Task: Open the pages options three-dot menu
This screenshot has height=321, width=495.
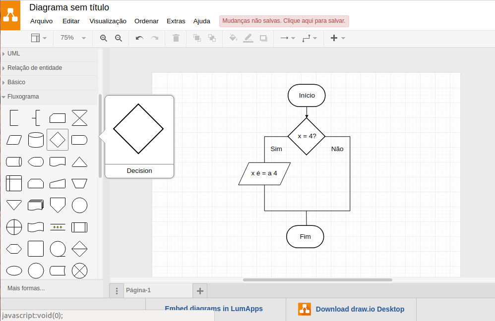Action: click(117, 291)
